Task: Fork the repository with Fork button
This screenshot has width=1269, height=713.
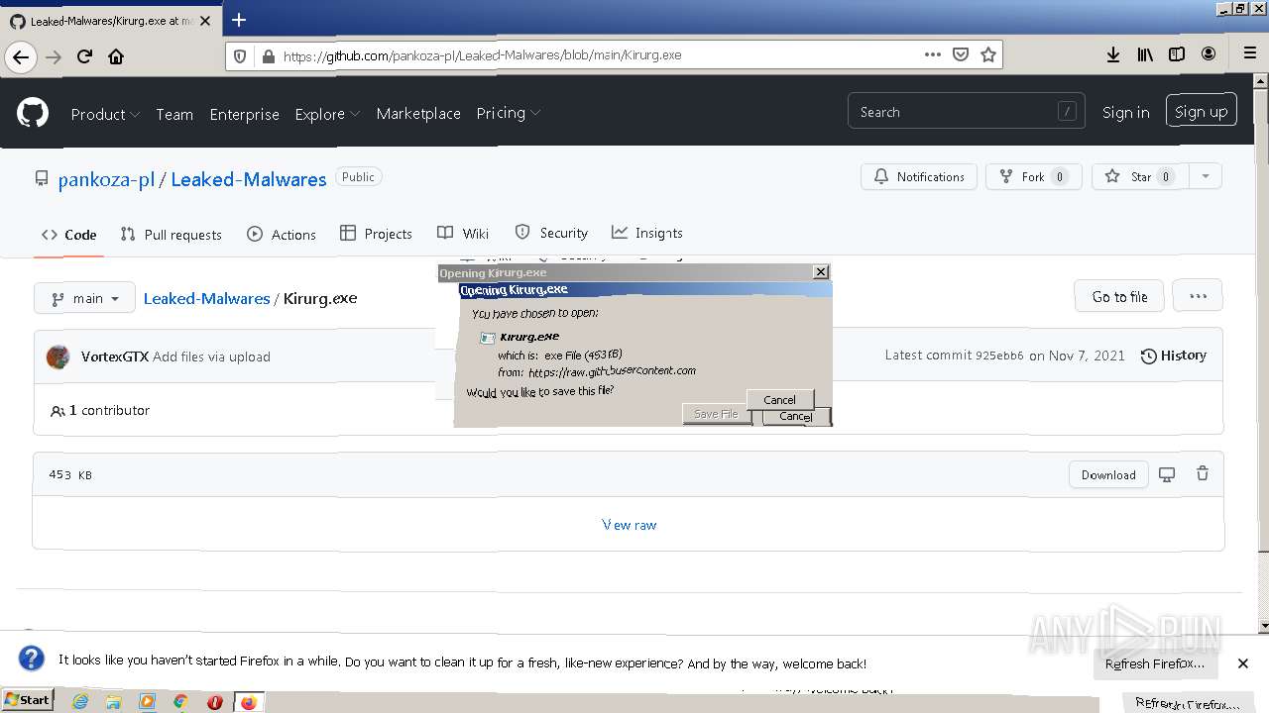Action: point(1033,176)
